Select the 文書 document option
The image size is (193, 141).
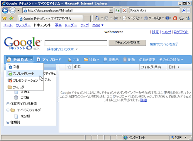(25, 67)
